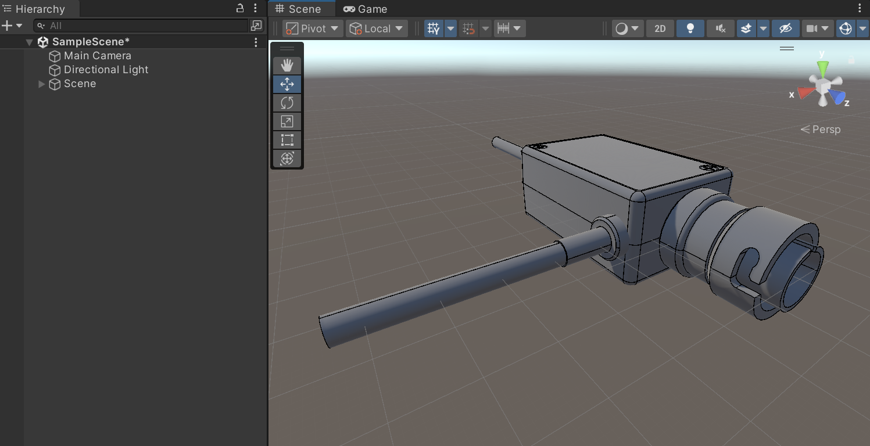The width and height of the screenshot is (870, 446).
Task: Select Main Camera in the hierarchy
Action: point(97,56)
